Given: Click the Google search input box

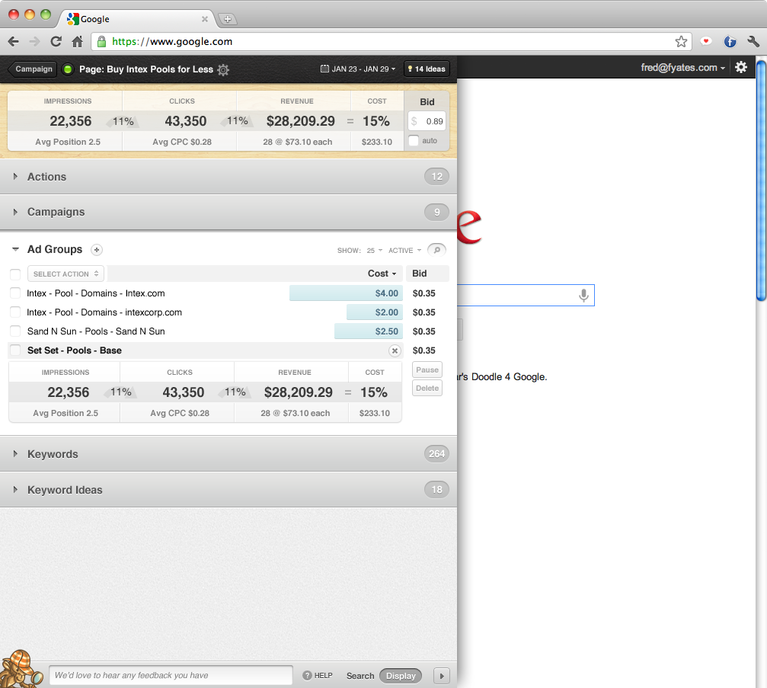Looking at the screenshot, I should point(526,296).
